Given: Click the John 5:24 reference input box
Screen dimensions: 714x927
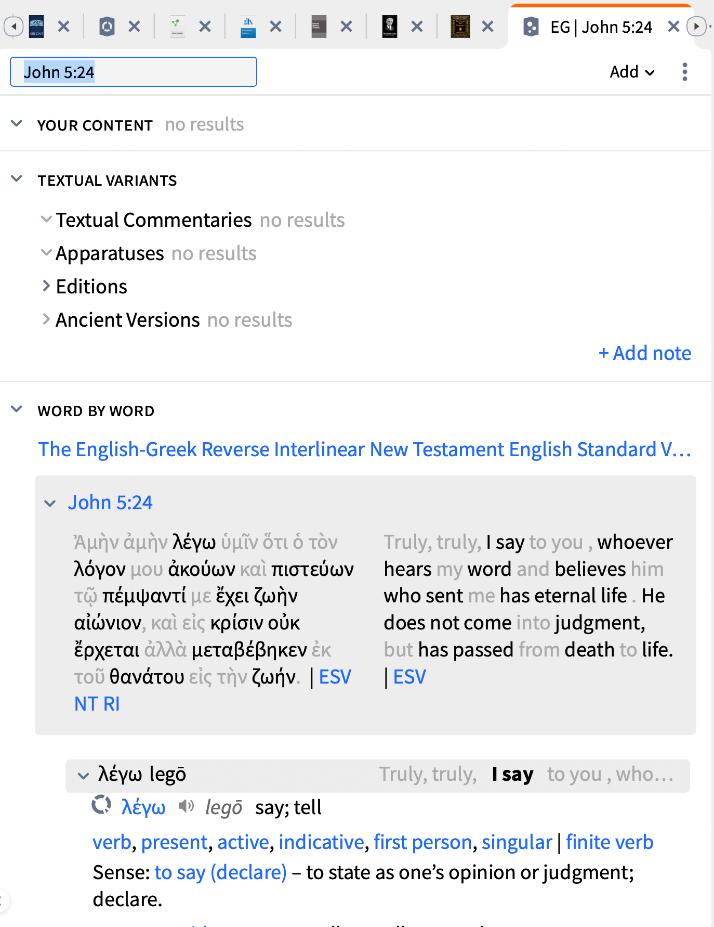Looking at the screenshot, I should 134,72.
